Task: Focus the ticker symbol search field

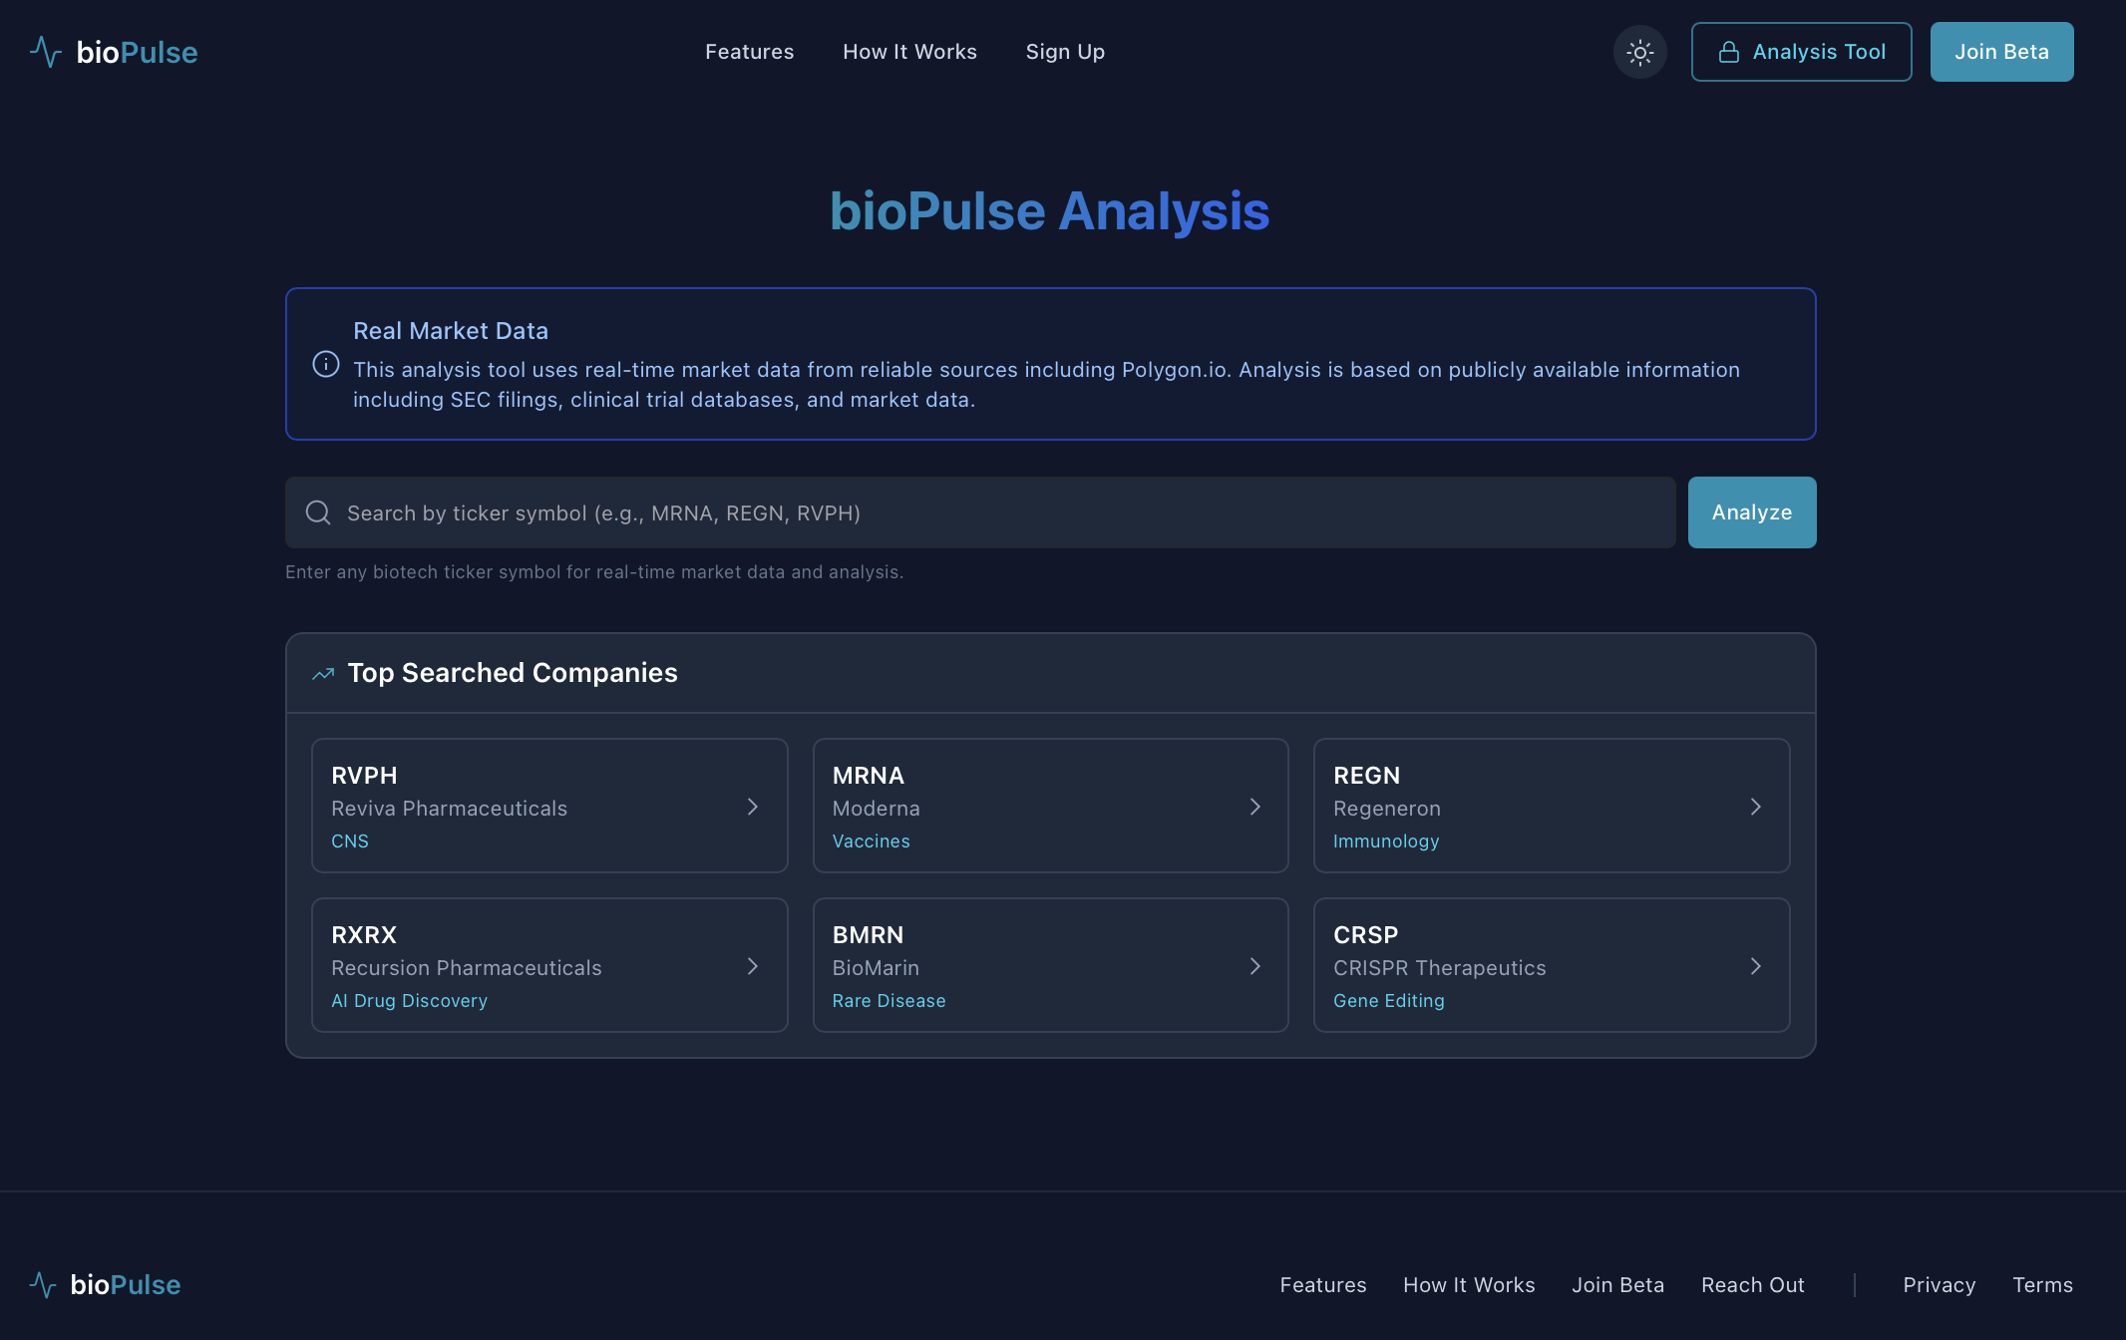Action: [980, 512]
